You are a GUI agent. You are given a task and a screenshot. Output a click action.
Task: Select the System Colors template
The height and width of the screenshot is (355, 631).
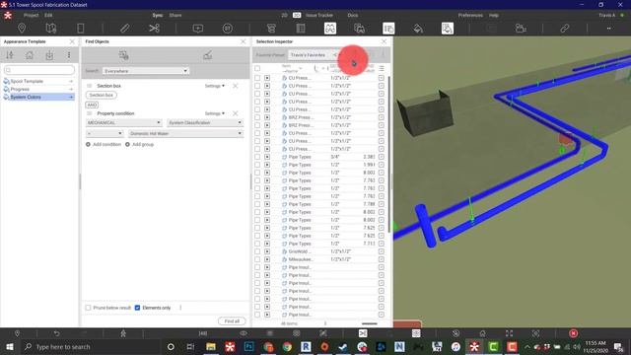(x=38, y=97)
